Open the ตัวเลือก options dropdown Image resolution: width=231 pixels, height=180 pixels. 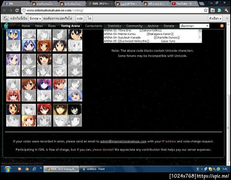[x=215, y=18]
